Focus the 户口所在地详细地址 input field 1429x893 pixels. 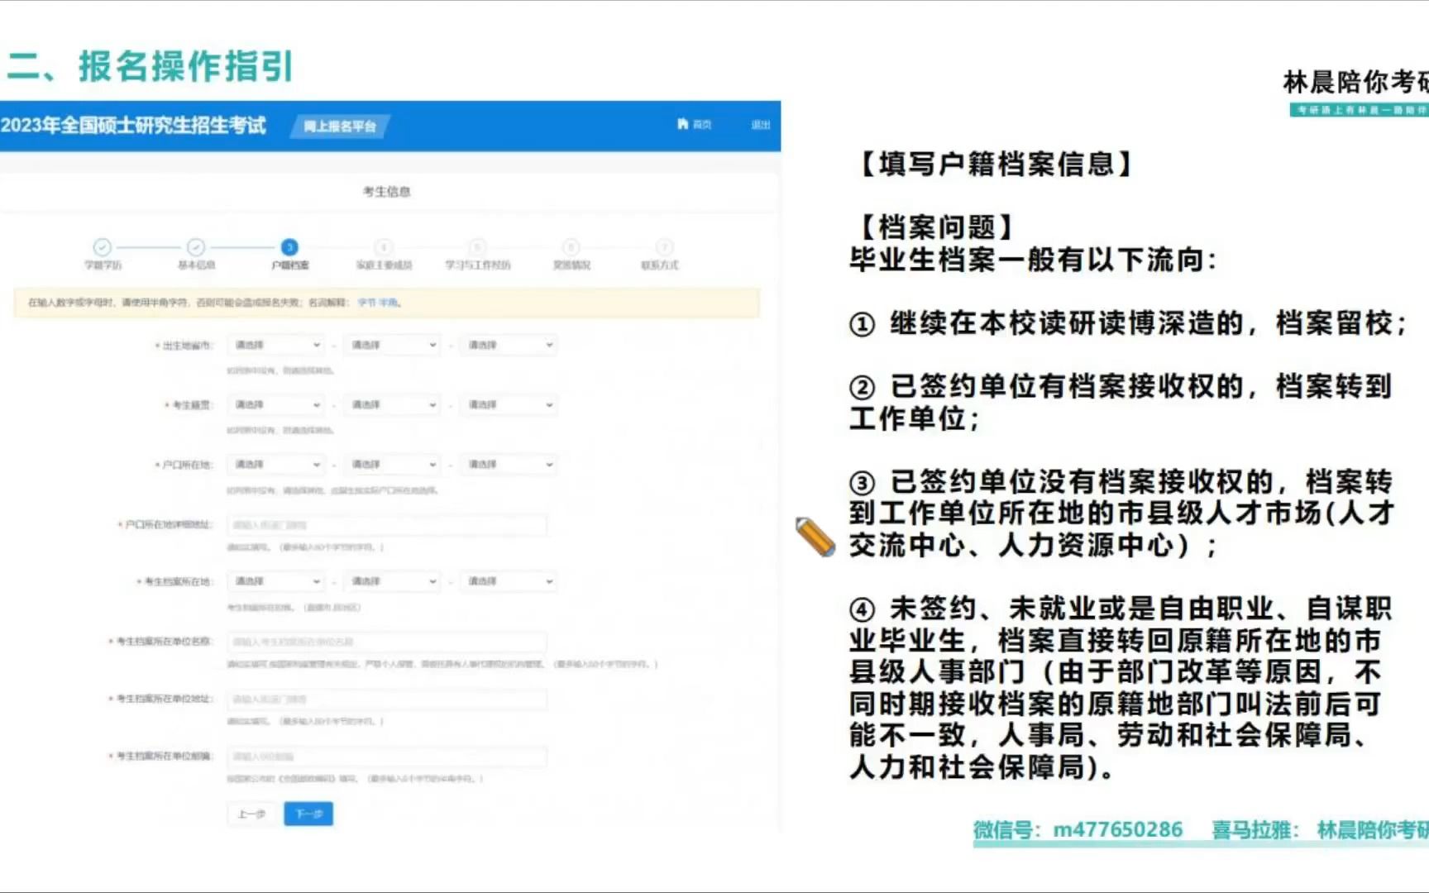(x=387, y=525)
